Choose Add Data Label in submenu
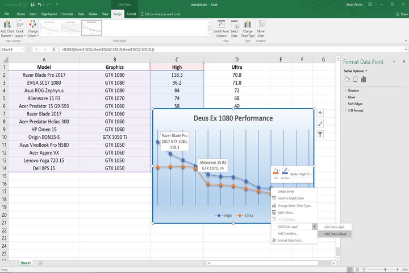The image size is (409, 273). coord(335,227)
